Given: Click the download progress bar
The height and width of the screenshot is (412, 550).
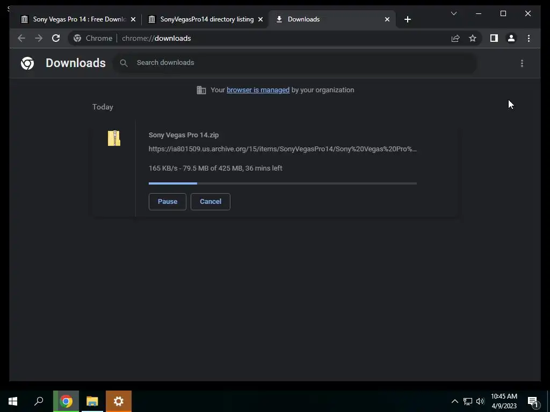Looking at the screenshot, I should pyautogui.click(x=283, y=183).
